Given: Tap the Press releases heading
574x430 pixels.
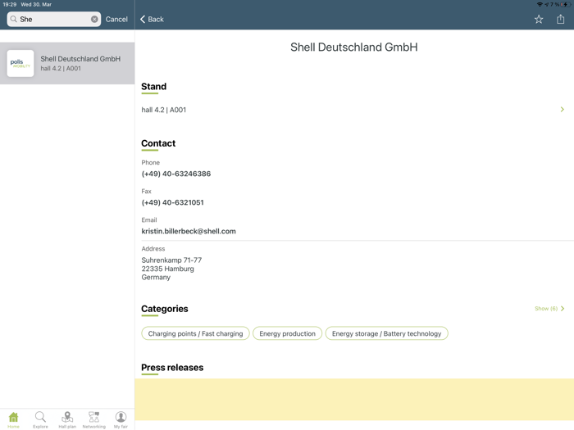Looking at the screenshot, I should click(x=172, y=368).
